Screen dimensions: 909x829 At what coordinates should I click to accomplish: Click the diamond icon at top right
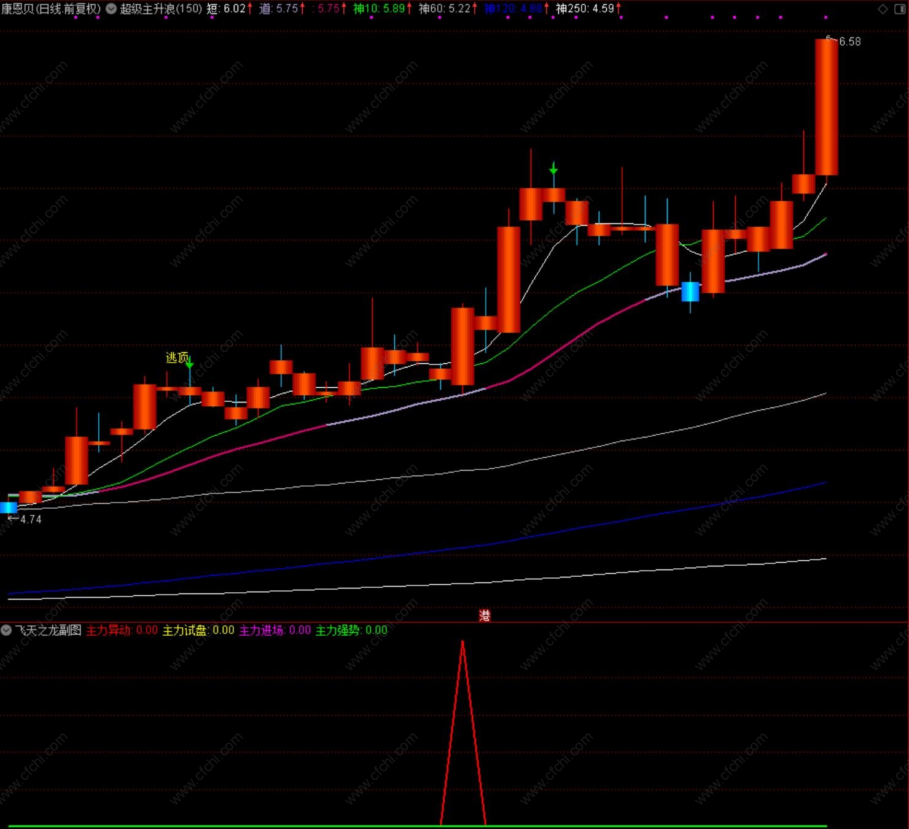(x=883, y=9)
